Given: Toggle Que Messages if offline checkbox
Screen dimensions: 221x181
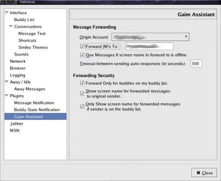Looking at the screenshot, I should tap(82, 55).
